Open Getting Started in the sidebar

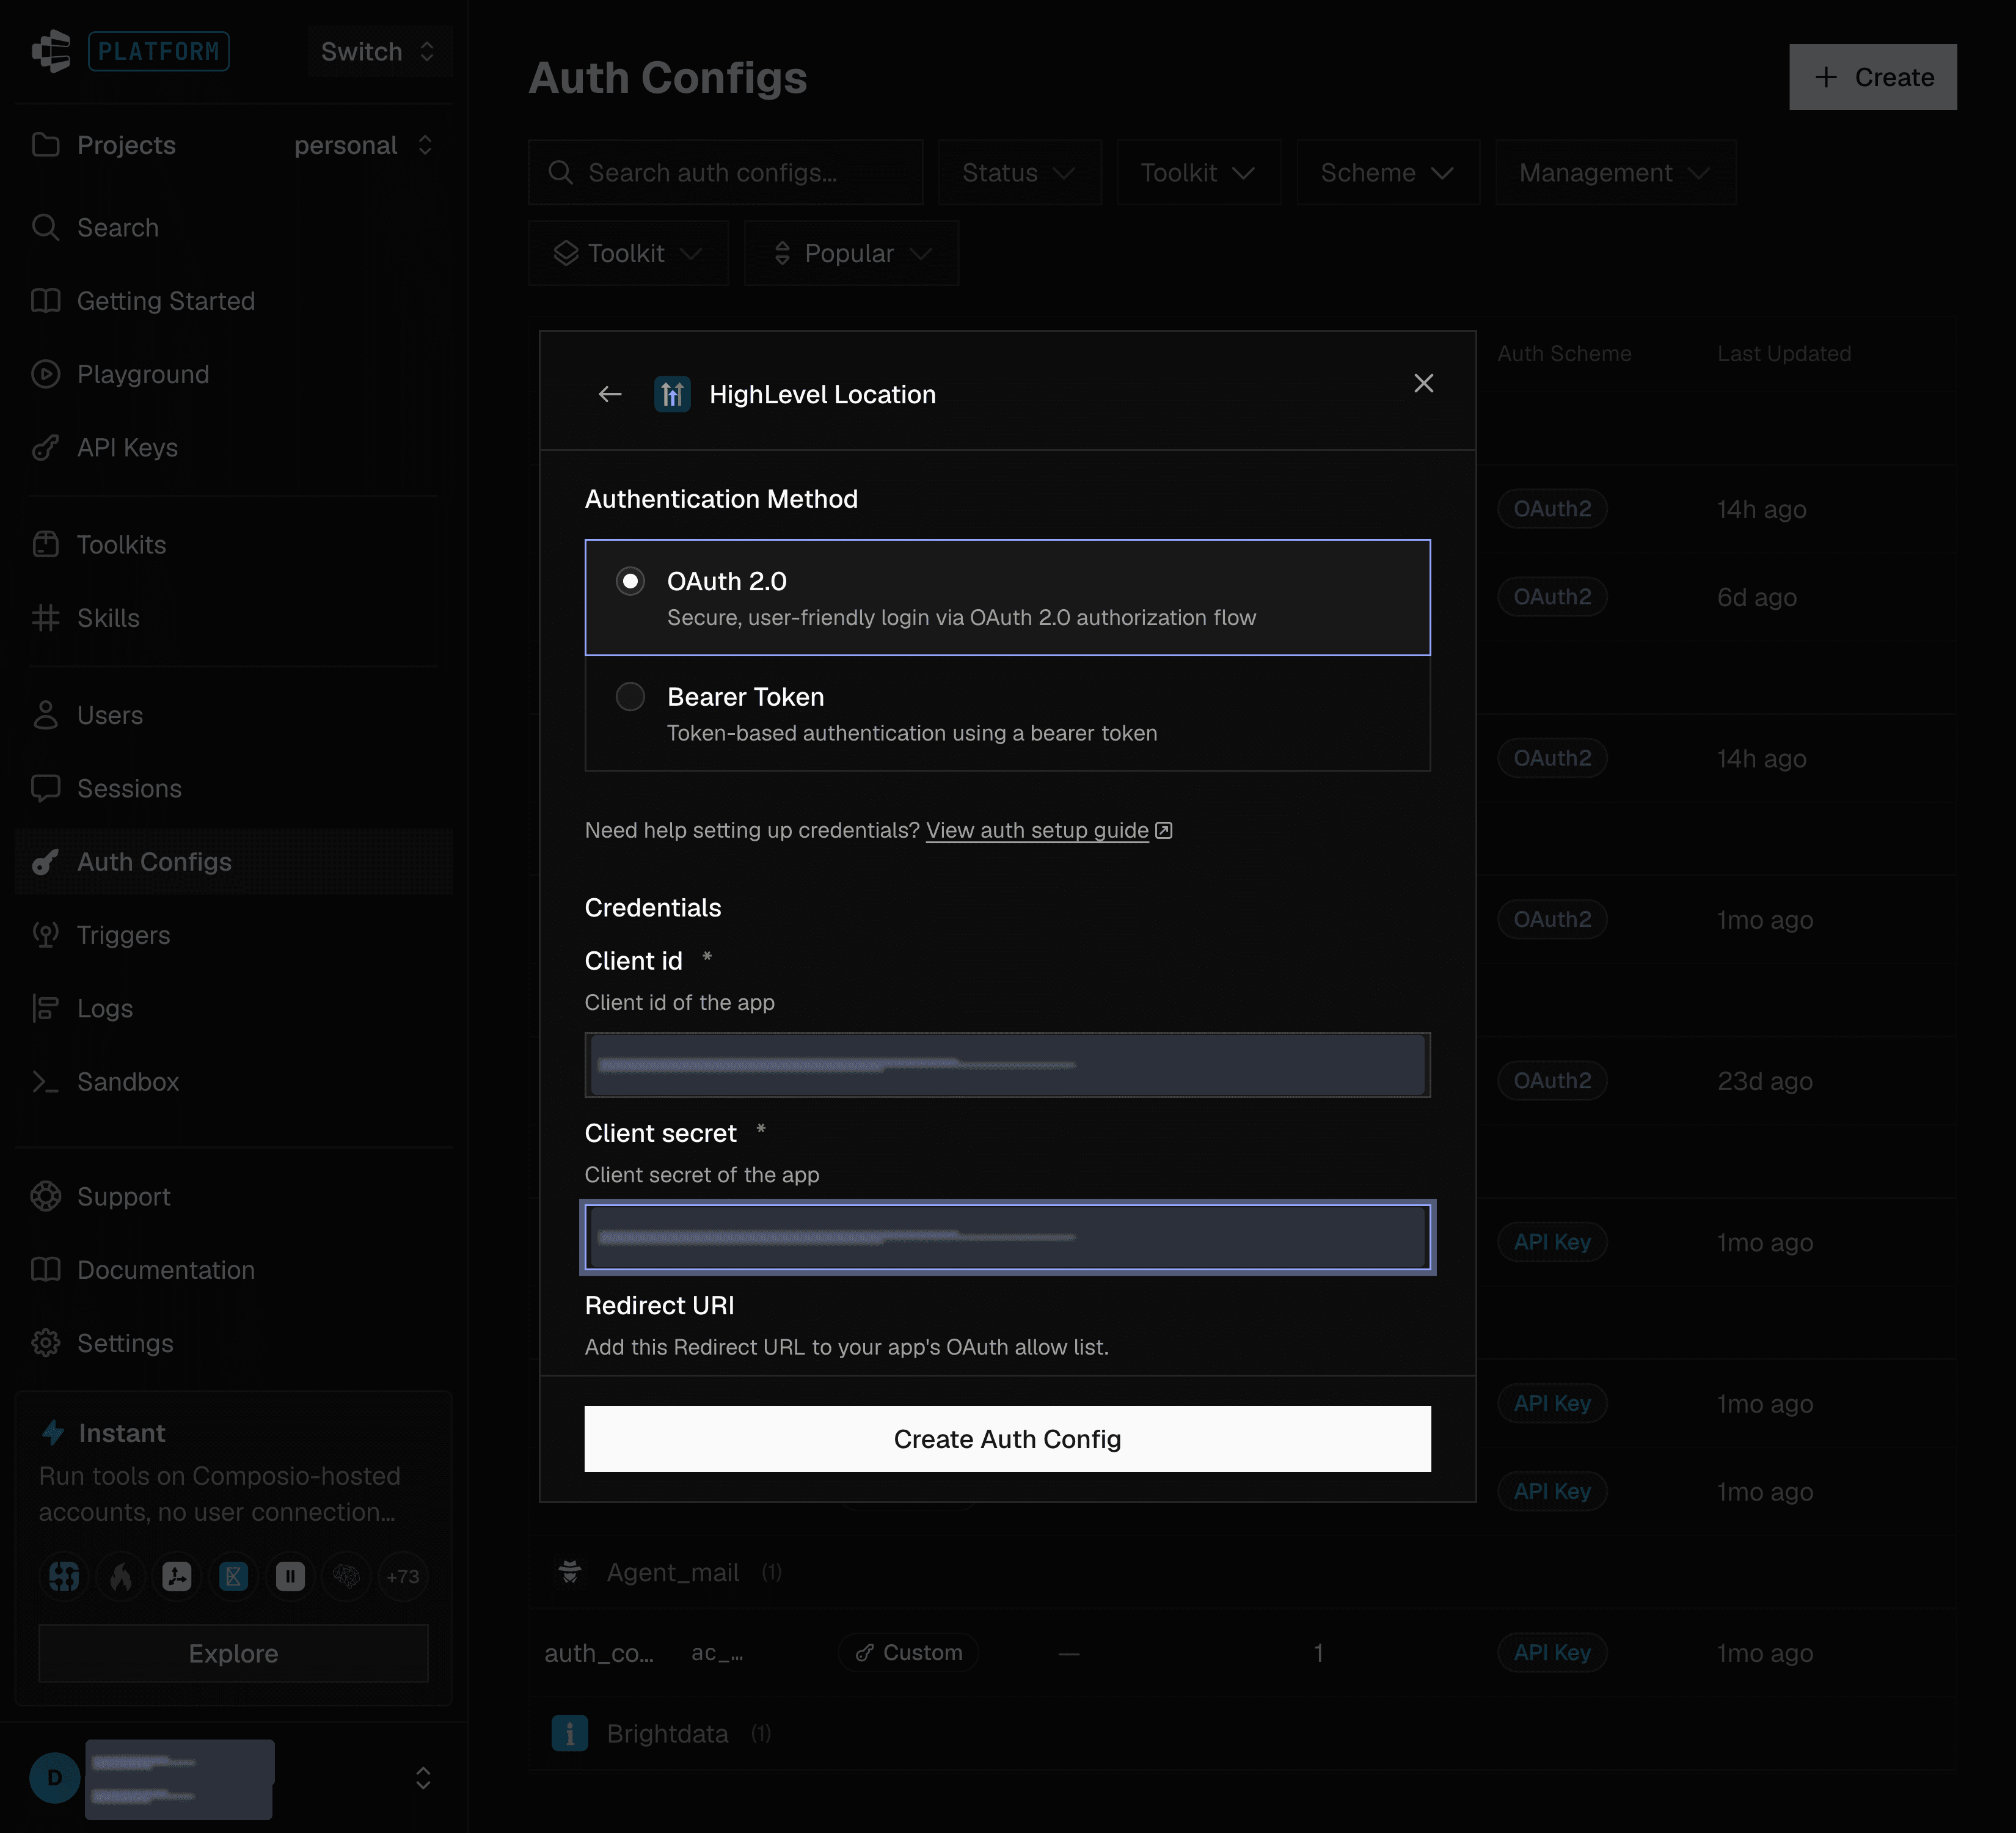point(234,301)
